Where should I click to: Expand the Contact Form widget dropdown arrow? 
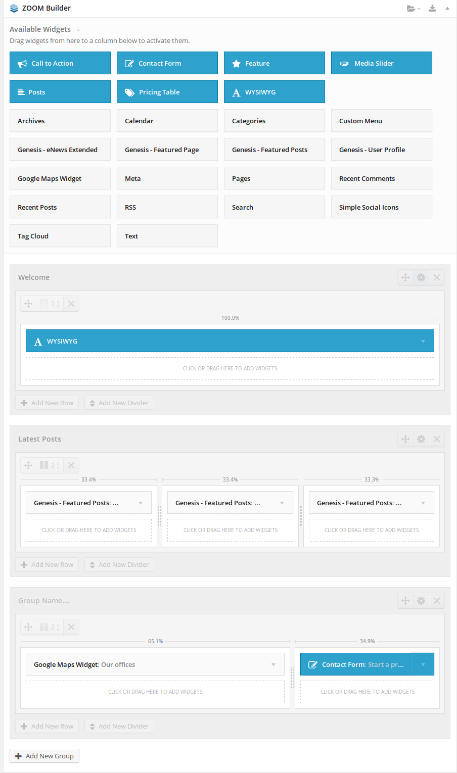[423, 665]
